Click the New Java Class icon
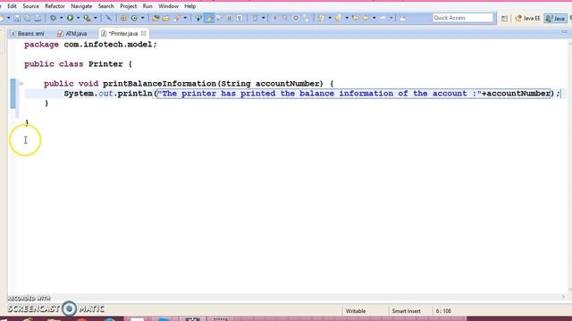Image resolution: width=572 pixels, height=321 pixels. (134, 18)
